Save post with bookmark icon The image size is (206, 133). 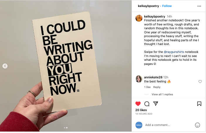click(x=199, y=104)
